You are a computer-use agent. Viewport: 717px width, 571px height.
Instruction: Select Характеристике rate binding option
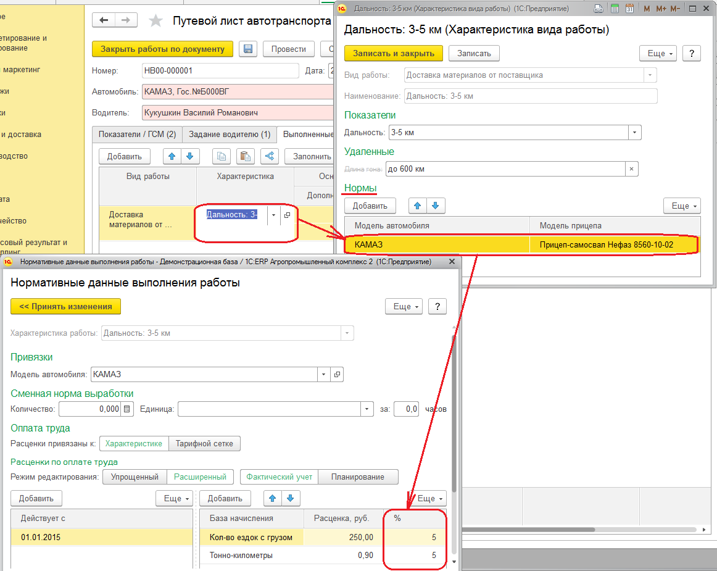[x=133, y=443]
